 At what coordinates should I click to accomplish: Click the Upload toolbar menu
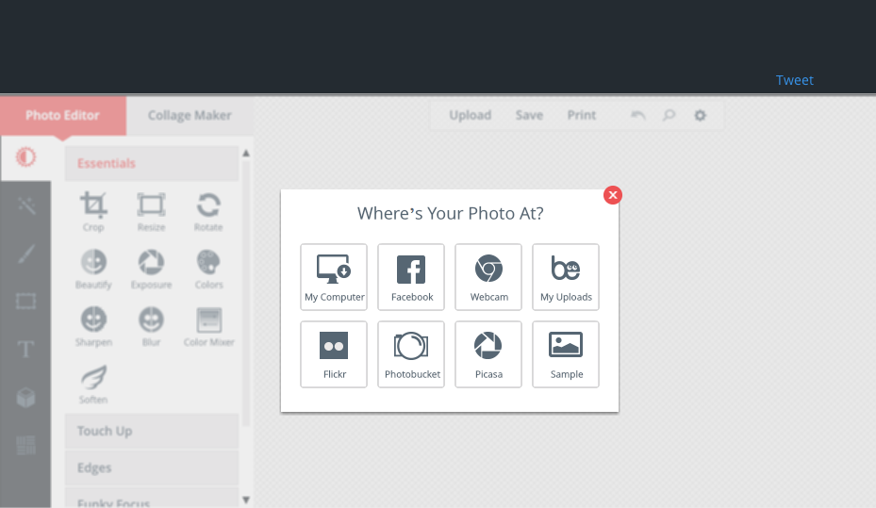click(x=471, y=115)
